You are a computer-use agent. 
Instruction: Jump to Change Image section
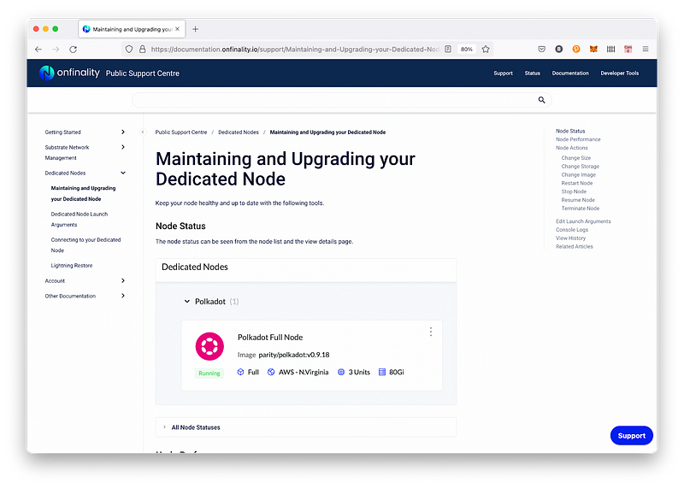[579, 175]
